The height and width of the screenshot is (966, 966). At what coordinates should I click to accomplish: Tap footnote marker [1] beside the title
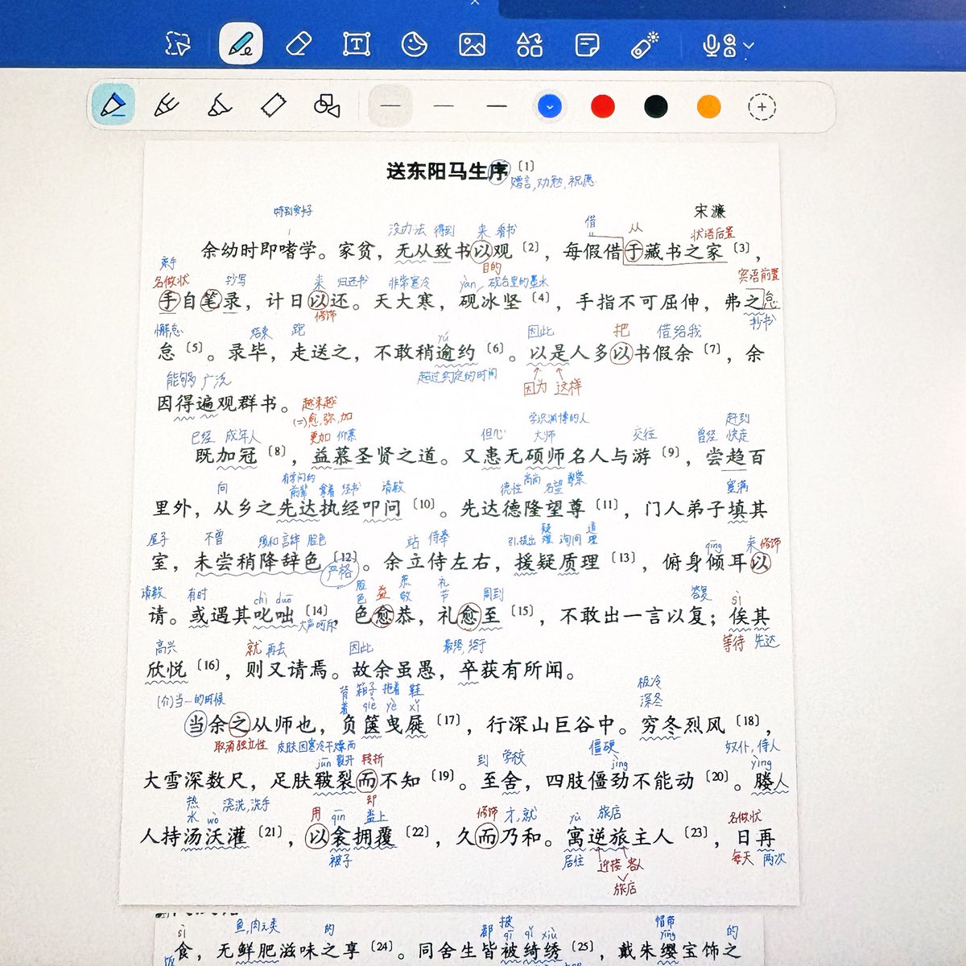526,167
